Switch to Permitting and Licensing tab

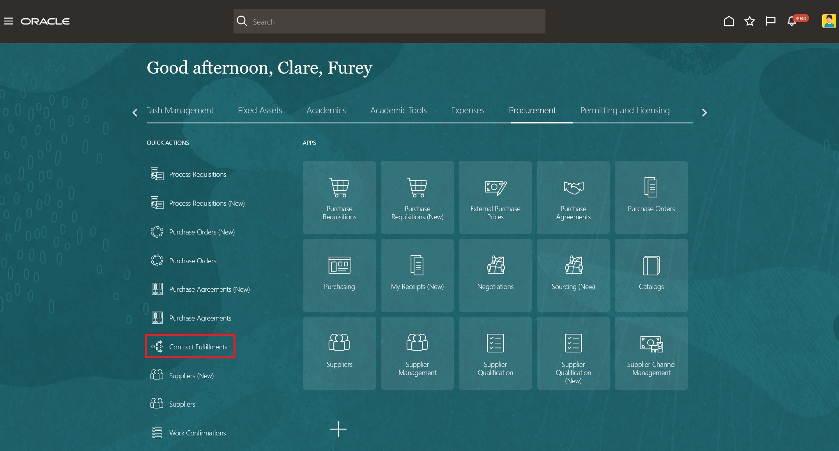click(625, 110)
